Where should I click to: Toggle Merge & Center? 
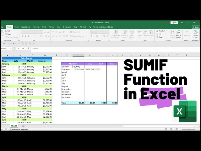point(77,36)
